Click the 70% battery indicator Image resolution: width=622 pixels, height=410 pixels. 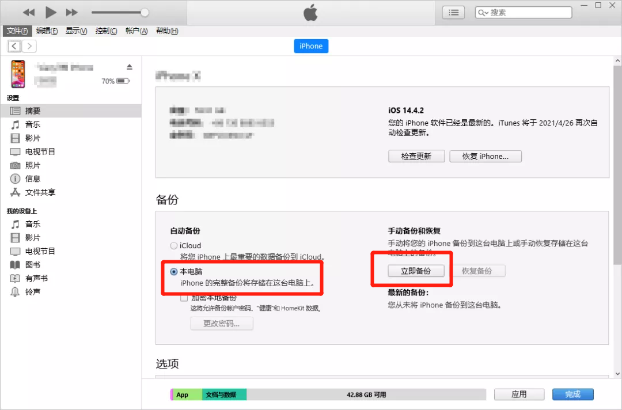pos(115,81)
